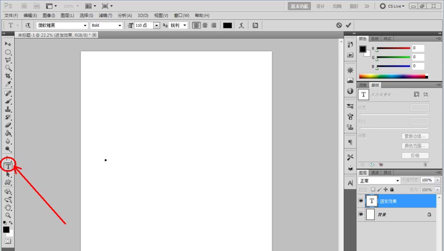Select the Brush tool
Image resolution: width=444 pixels, height=251 pixels.
pos(8,101)
